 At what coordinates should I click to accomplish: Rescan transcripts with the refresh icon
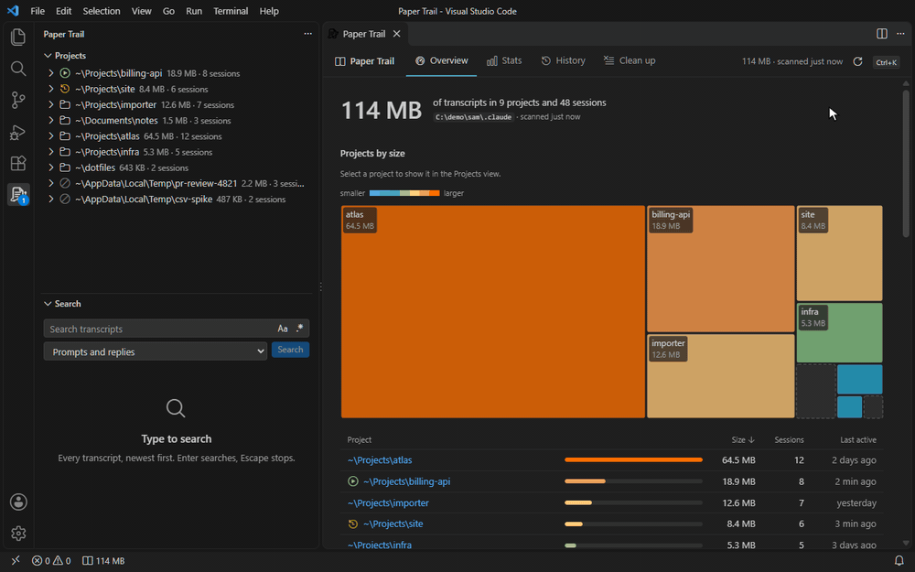click(x=858, y=61)
